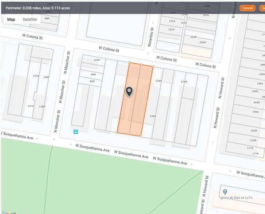Click the Google logo at the bottom left

tap(9, 212)
